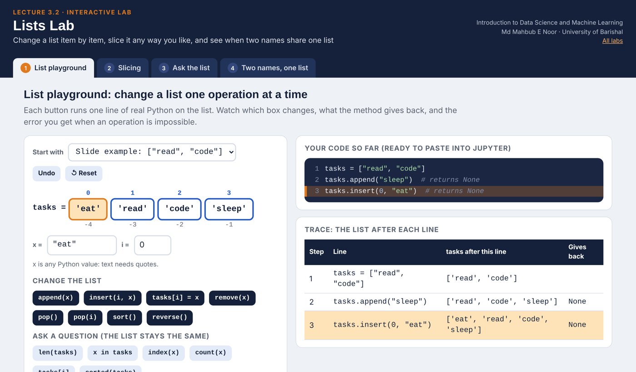
Task: Run the append(x) operation
Action: click(x=56, y=298)
